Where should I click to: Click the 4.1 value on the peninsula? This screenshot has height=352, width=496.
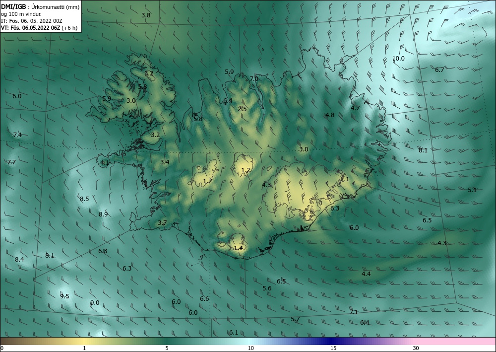tap(104, 163)
